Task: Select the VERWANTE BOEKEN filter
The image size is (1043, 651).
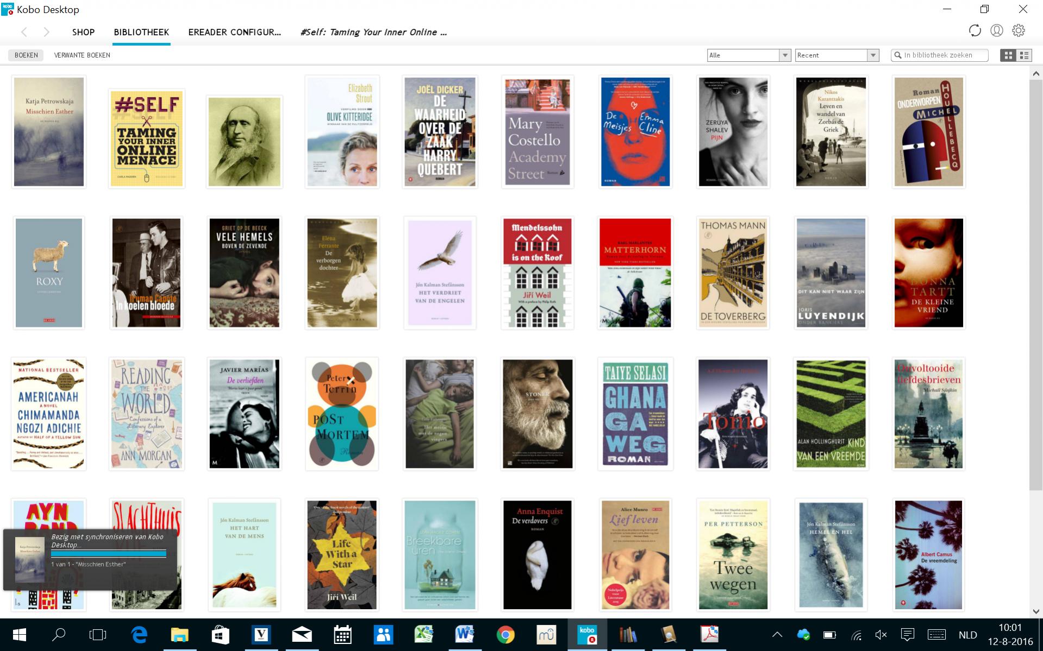Action: click(82, 55)
